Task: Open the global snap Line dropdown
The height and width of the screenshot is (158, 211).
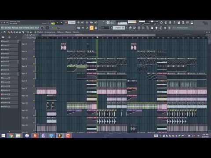Action: click(x=105, y=28)
